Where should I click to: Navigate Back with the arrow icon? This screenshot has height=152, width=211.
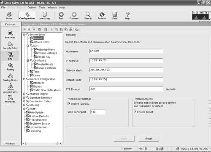point(61,16)
